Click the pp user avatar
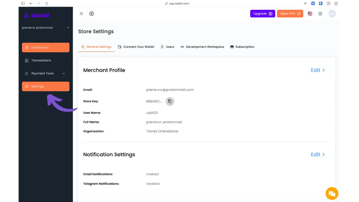The image size is (359, 202). (332, 14)
